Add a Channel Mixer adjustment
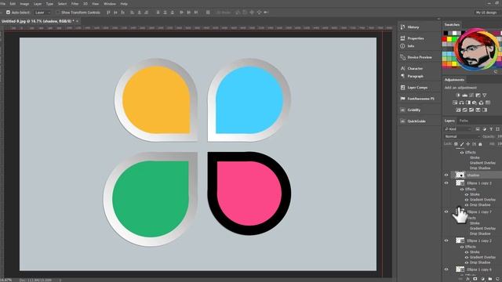The width and height of the screenshot is (502, 282). tap(481, 103)
